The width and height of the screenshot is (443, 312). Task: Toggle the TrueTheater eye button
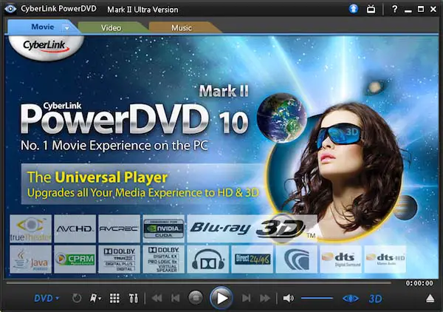point(351,299)
